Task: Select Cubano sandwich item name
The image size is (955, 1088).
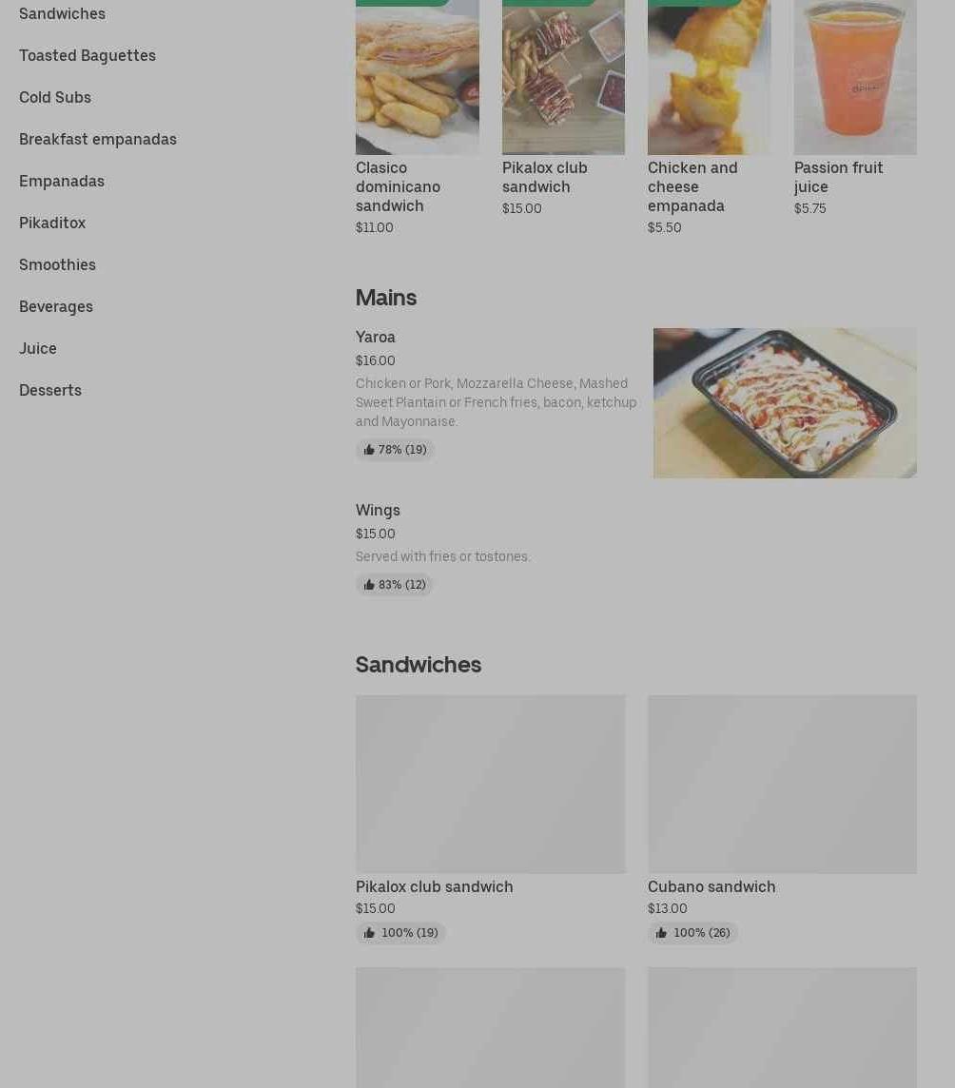Action: (711, 886)
